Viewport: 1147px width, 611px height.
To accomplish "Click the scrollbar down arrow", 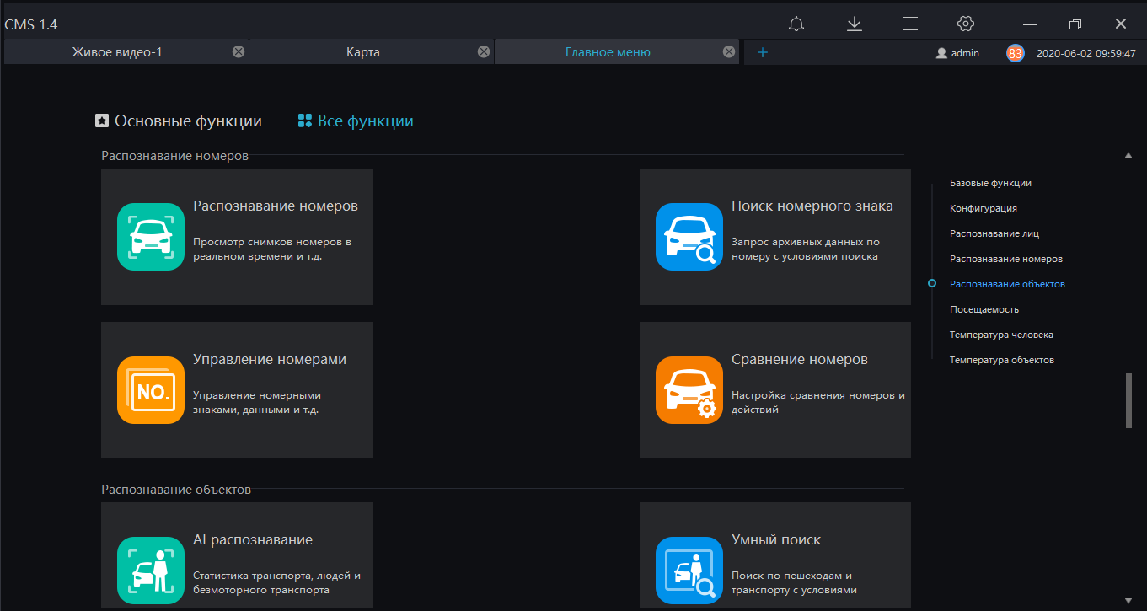I will coord(1128,600).
